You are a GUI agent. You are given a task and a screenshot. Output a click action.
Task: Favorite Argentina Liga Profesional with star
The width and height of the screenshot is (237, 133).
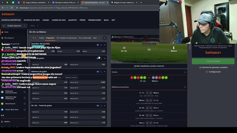(25, 98)
